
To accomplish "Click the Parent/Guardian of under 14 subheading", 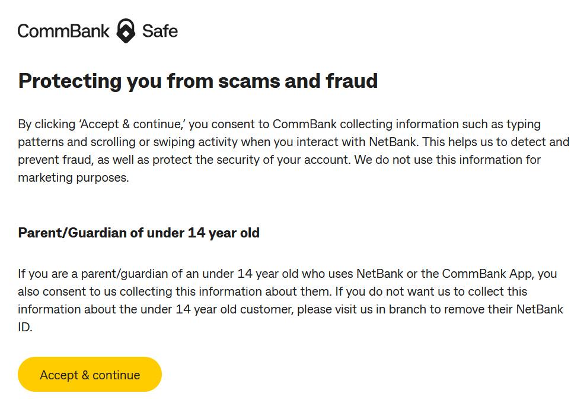I will (139, 233).
